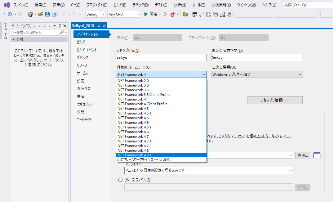Click the Open File folder icon
The image size is (333, 202).
coord(41,14)
